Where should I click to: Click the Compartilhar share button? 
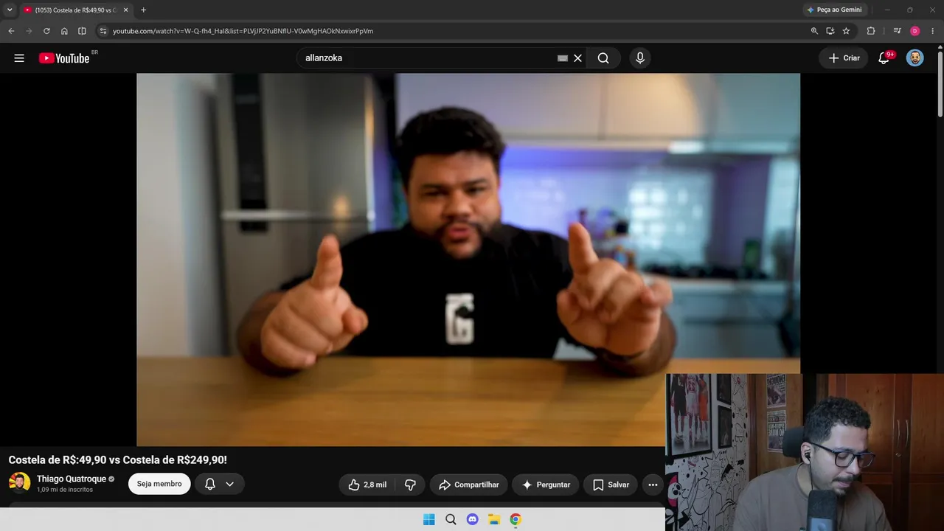click(x=469, y=485)
